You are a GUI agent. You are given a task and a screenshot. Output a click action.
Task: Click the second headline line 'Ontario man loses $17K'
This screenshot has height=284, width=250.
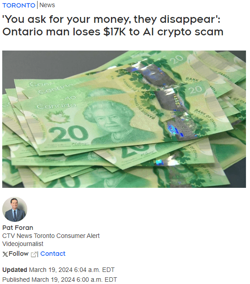point(64,32)
